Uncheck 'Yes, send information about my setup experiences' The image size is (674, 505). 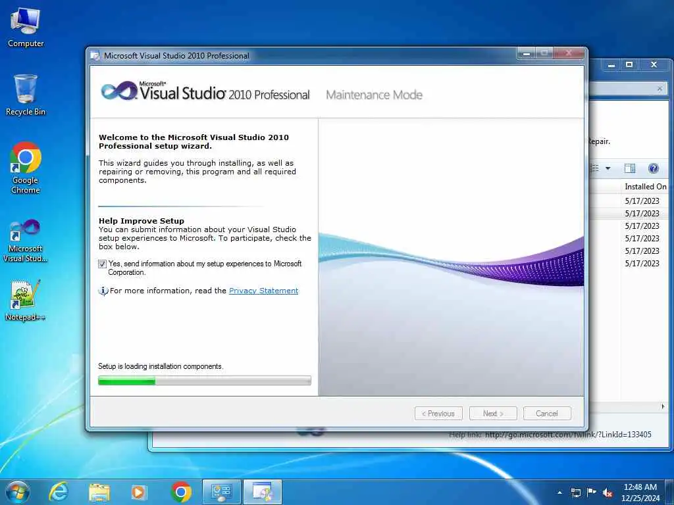(x=102, y=264)
